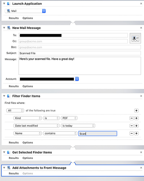Image resolution: width=144 pixels, height=181 pixels.
Task: Remove the Kind is PDF rule with minus
Action: point(132,118)
